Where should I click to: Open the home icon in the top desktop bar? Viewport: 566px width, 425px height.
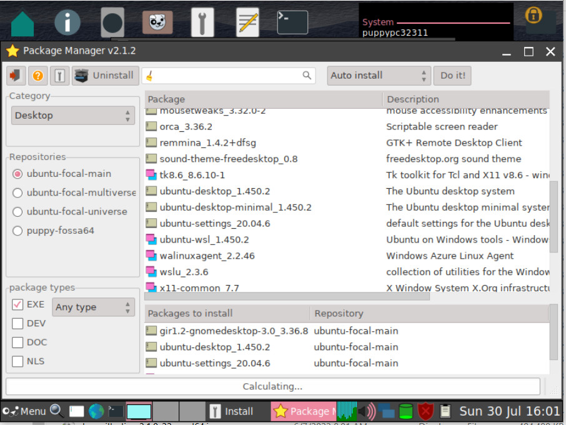pyautogui.click(x=22, y=24)
